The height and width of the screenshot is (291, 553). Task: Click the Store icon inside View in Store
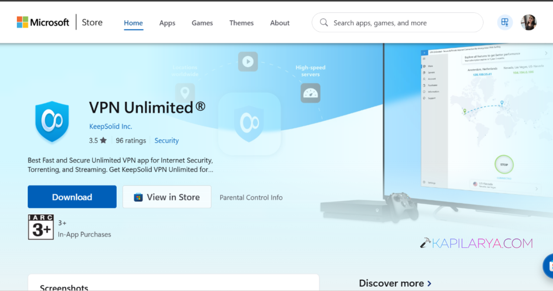point(138,197)
